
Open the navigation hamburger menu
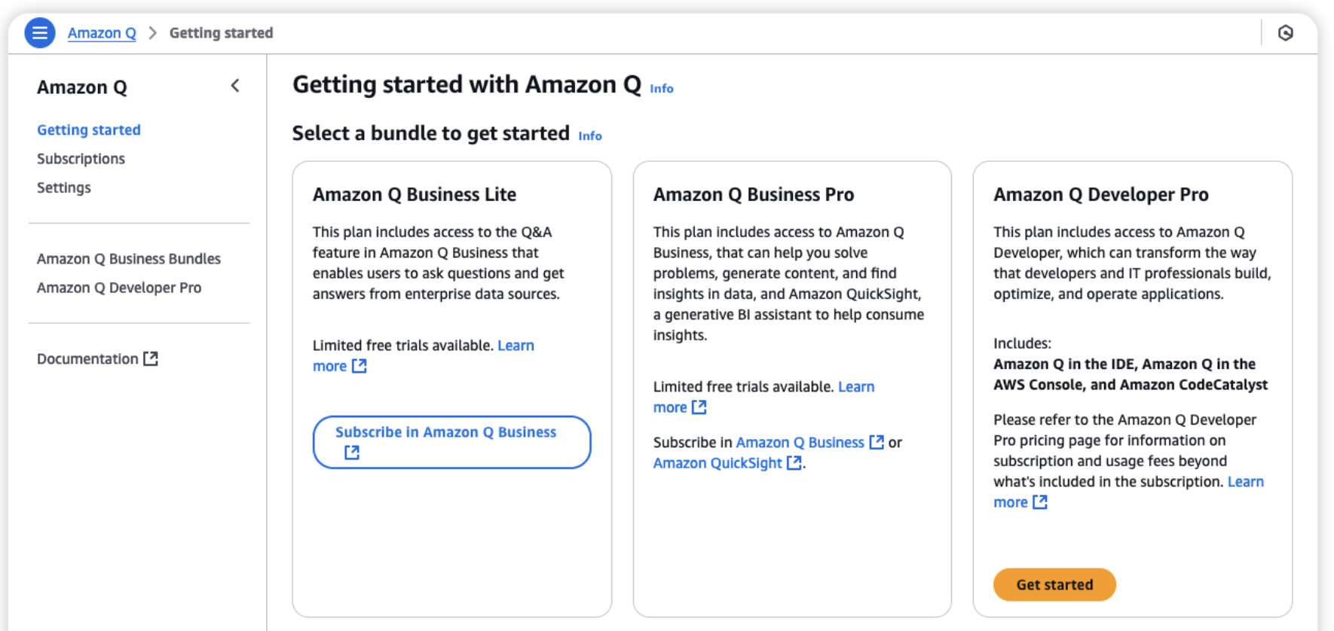click(x=39, y=32)
